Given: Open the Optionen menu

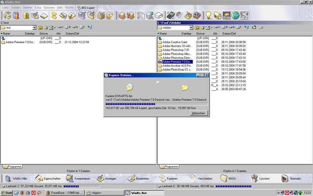Looking at the screenshot, I should tap(49, 7).
